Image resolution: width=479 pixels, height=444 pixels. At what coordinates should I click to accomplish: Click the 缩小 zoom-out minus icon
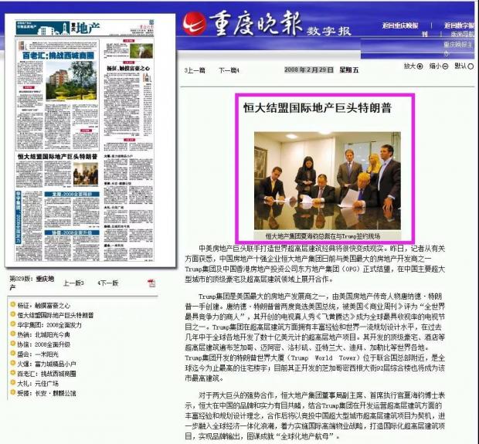click(445, 66)
